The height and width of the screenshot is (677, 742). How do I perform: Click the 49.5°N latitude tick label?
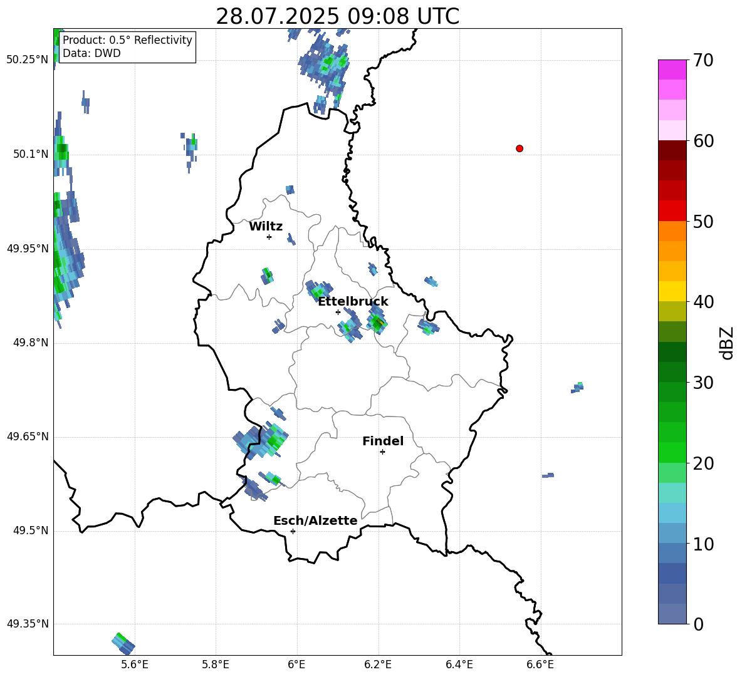click(x=31, y=530)
